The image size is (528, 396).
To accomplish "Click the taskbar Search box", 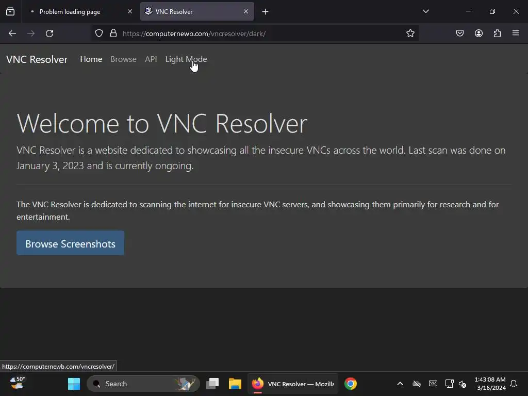I will point(143,384).
